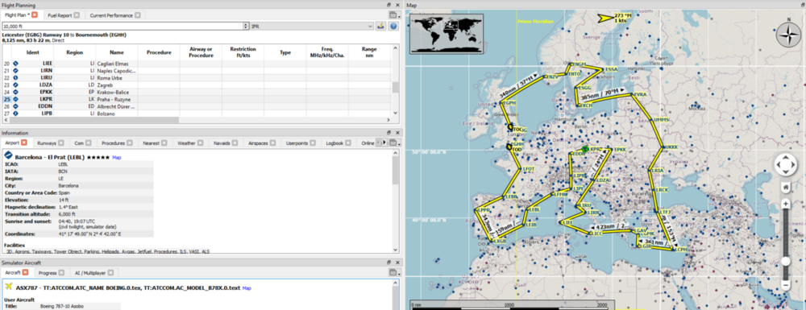Select the row number 25 header
806x310 pixels.
[x=7, y=99]
